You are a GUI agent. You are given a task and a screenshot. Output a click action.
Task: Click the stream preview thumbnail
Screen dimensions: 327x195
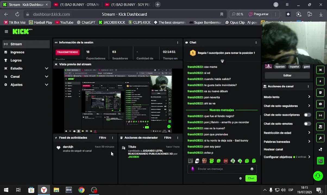[118, 101]
